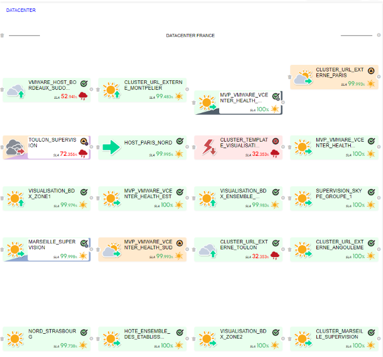Click the cloud weather icon on VMWARE_HOST_BORDEAUX_SUDO tile

point(15,90)
